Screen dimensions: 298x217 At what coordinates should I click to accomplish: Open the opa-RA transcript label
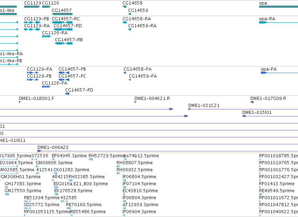point(267,19)
